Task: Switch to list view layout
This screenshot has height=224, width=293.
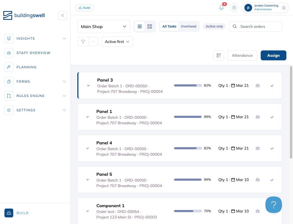Action: (x=140, y=26)
